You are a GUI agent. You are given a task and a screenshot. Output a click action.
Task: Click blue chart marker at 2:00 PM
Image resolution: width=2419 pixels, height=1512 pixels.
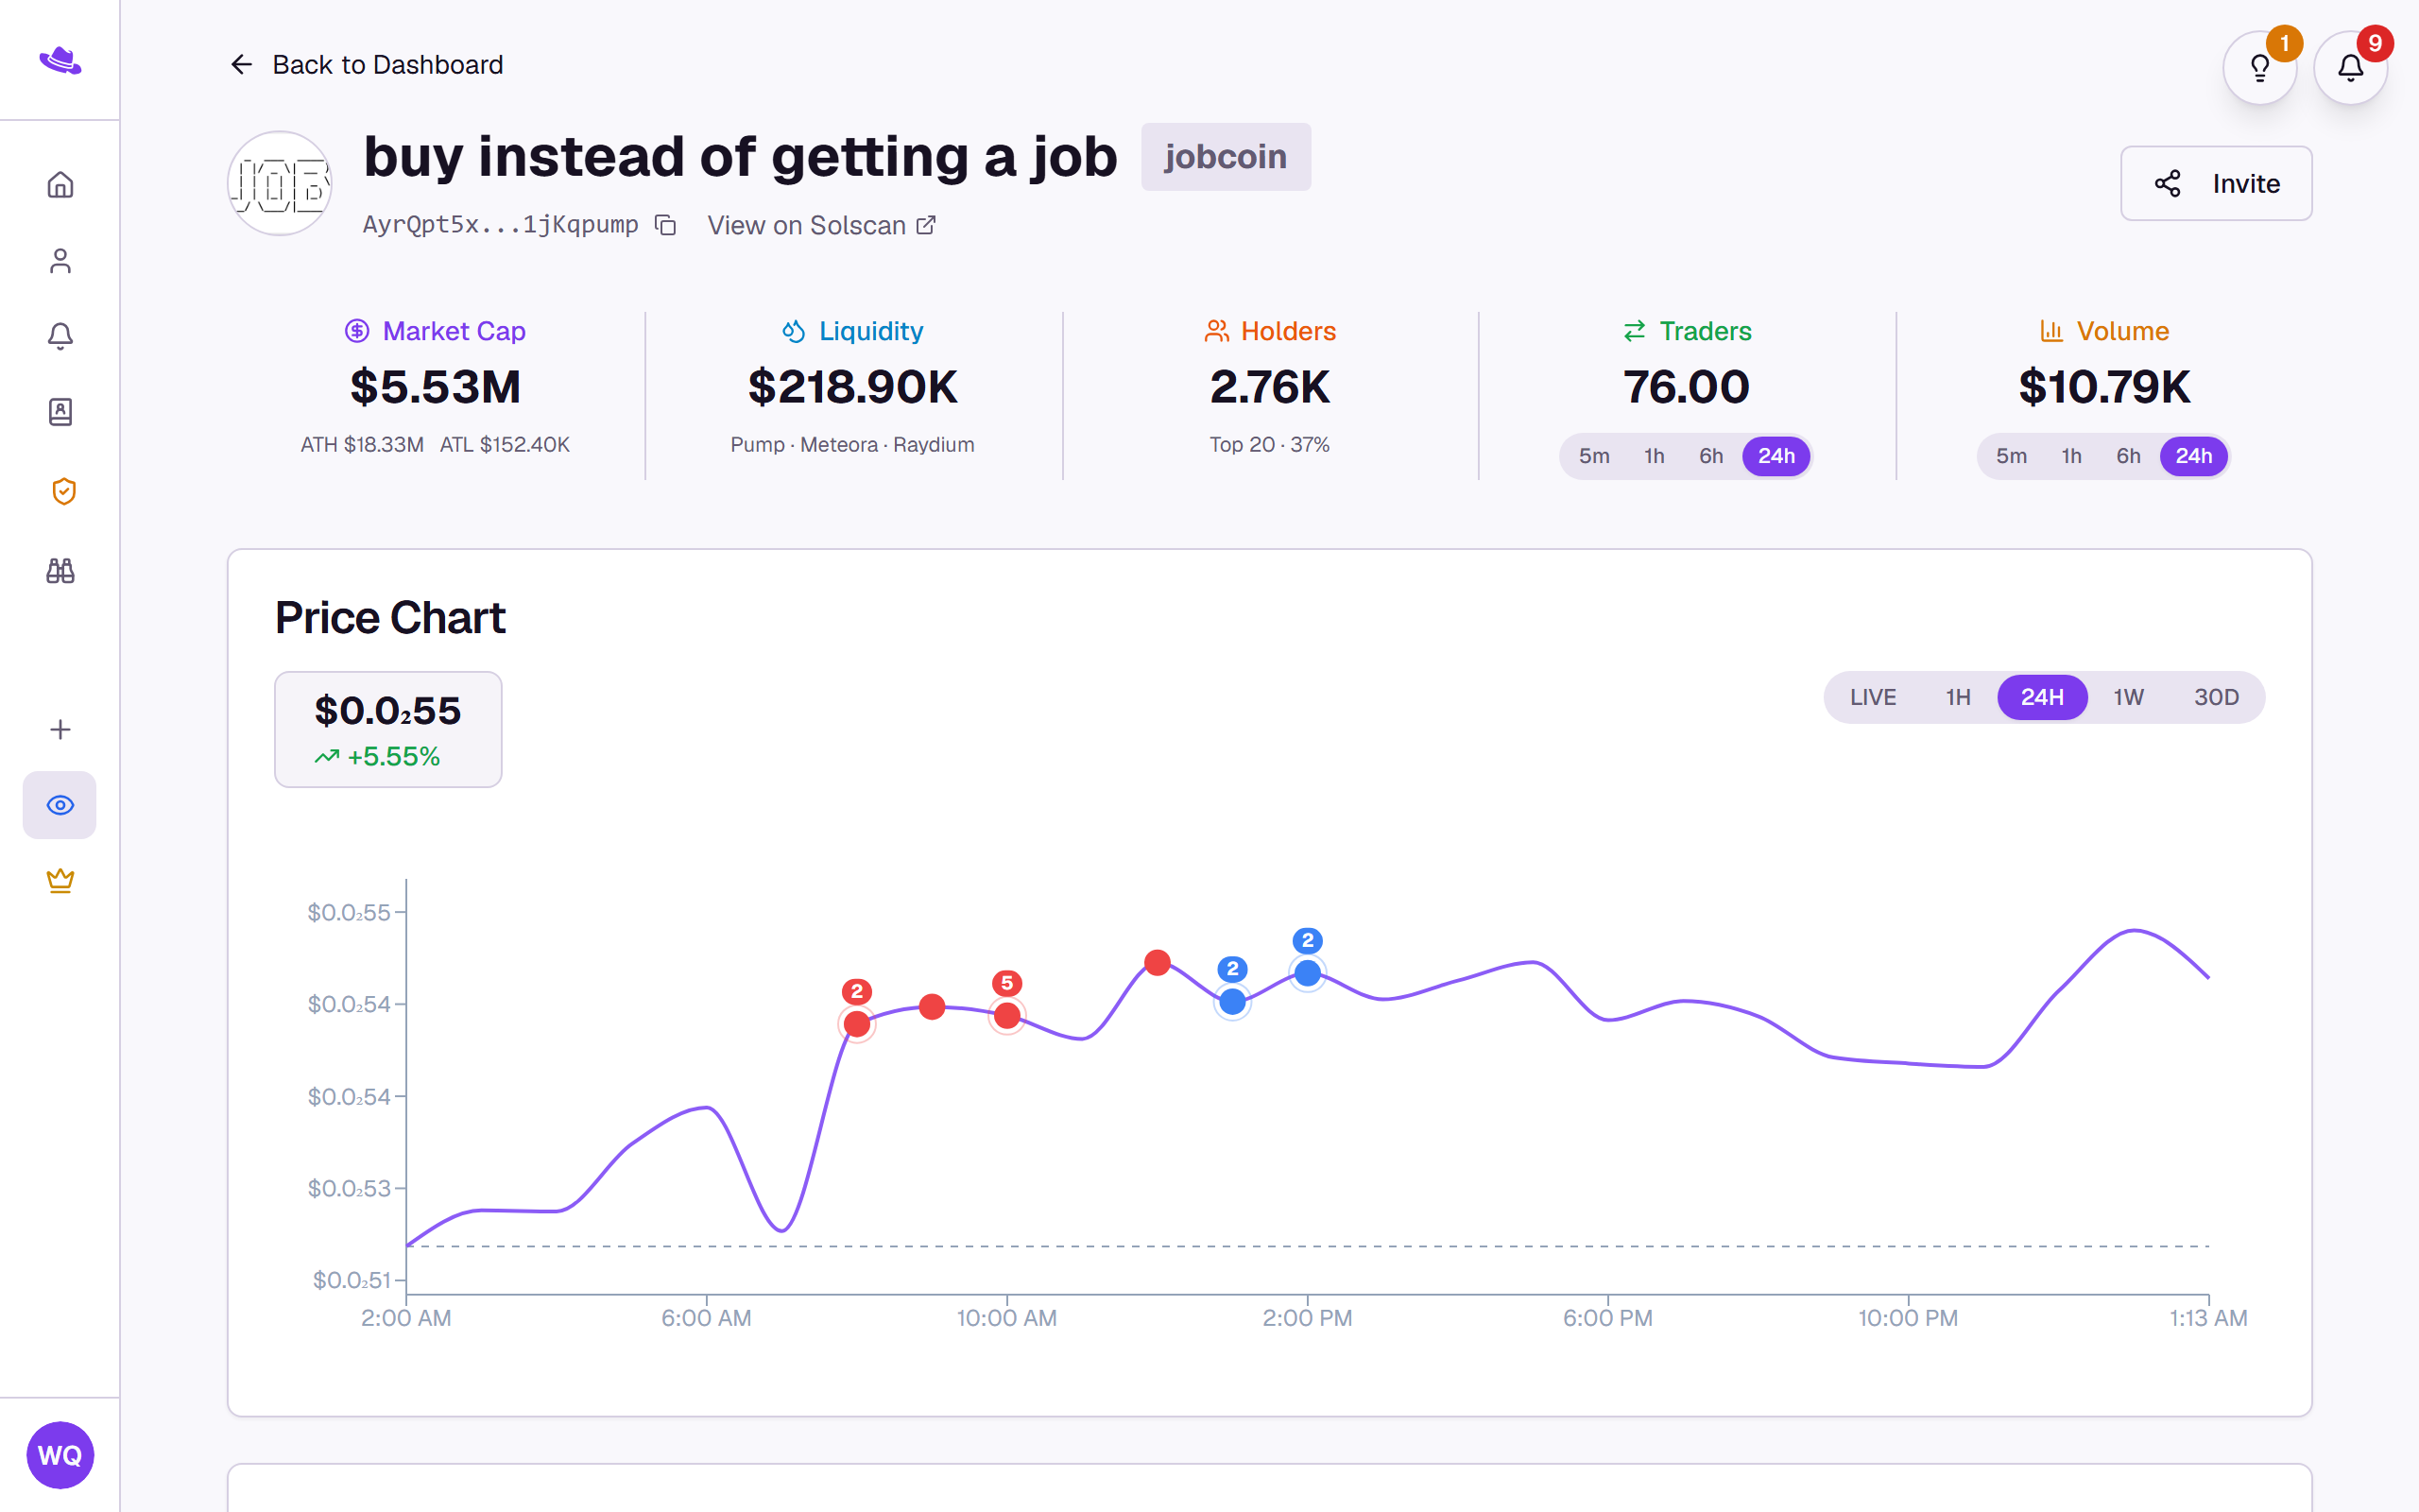[x=1308, y=973]
